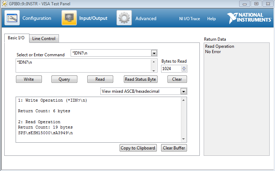This screenshot has width=275, height=171.
Task: Click the Write button
Action: 29,79
